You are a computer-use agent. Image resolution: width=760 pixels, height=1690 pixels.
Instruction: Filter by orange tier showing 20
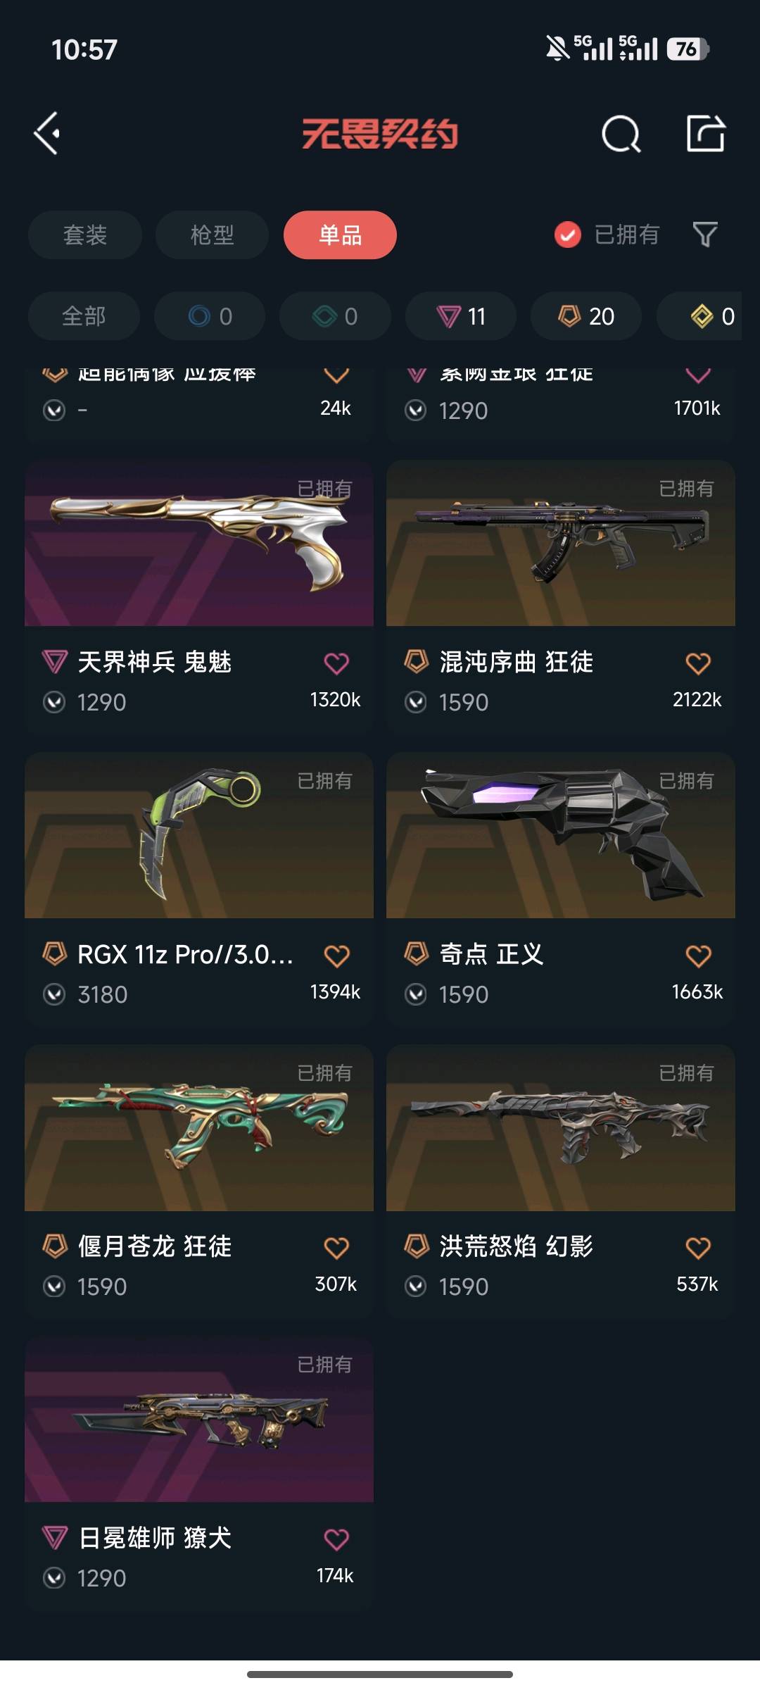(586, 316)
